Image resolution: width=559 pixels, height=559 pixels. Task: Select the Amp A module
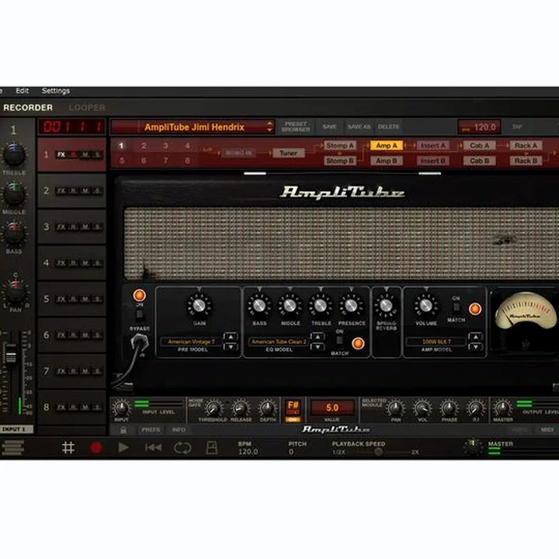pyautogui.click(x=387, y=145)
